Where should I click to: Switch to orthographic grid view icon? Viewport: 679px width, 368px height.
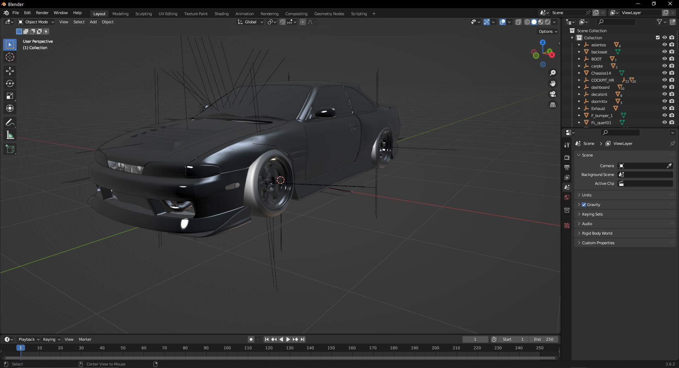(x=553, y=105)
